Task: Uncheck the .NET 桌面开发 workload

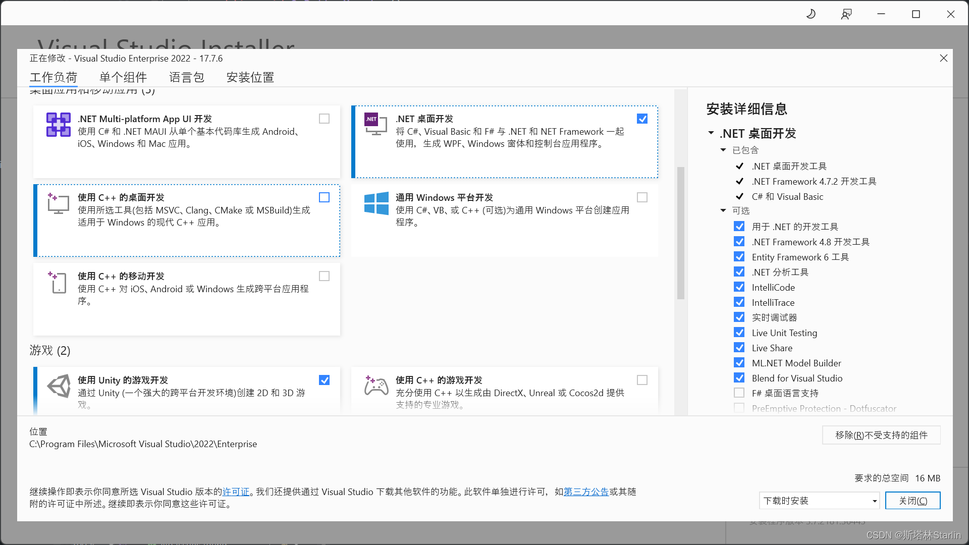Action: [x=642, y=119]
